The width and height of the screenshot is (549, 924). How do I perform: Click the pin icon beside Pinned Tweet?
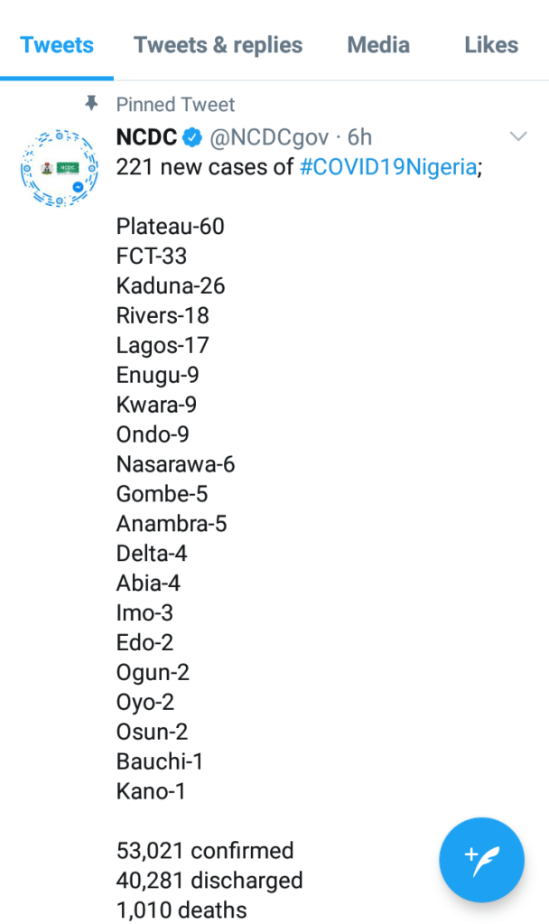tap(91, 104)
